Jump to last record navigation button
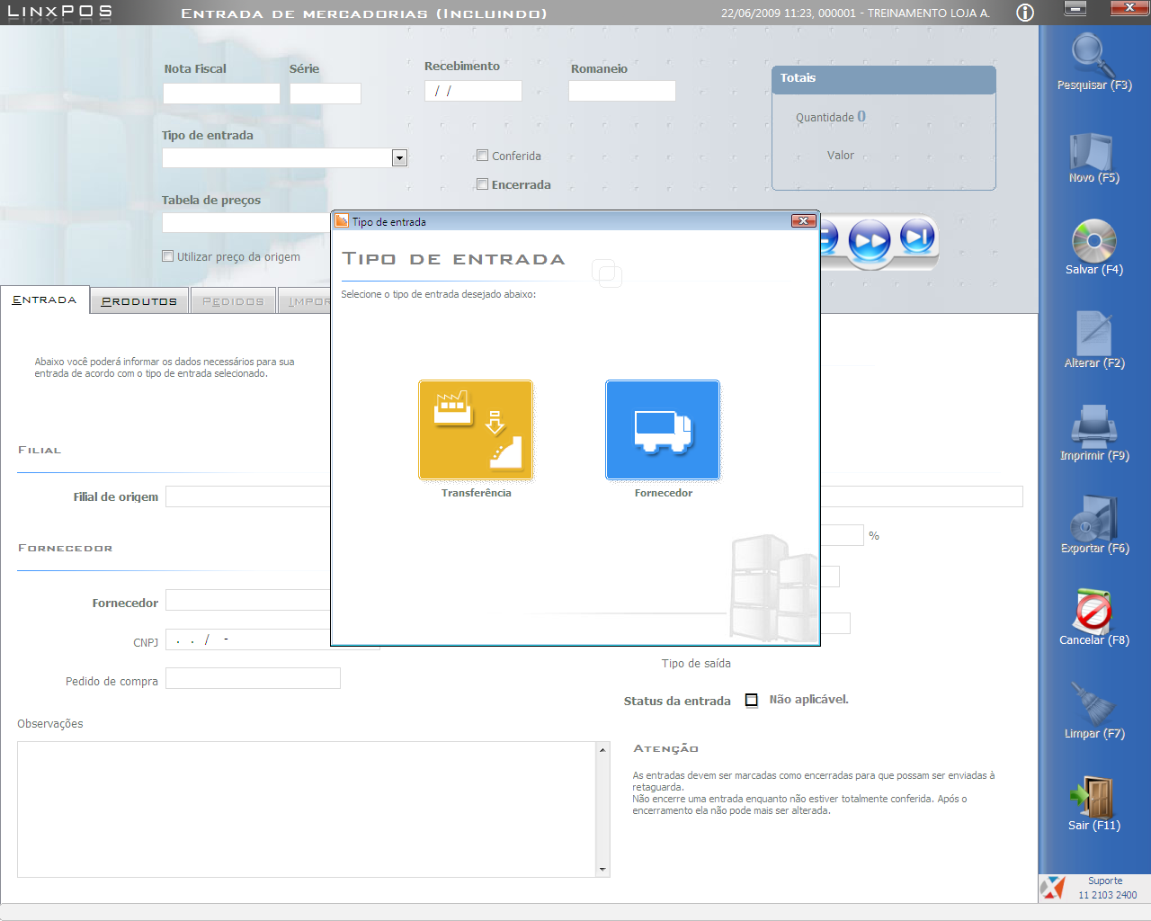 point(917,237)
